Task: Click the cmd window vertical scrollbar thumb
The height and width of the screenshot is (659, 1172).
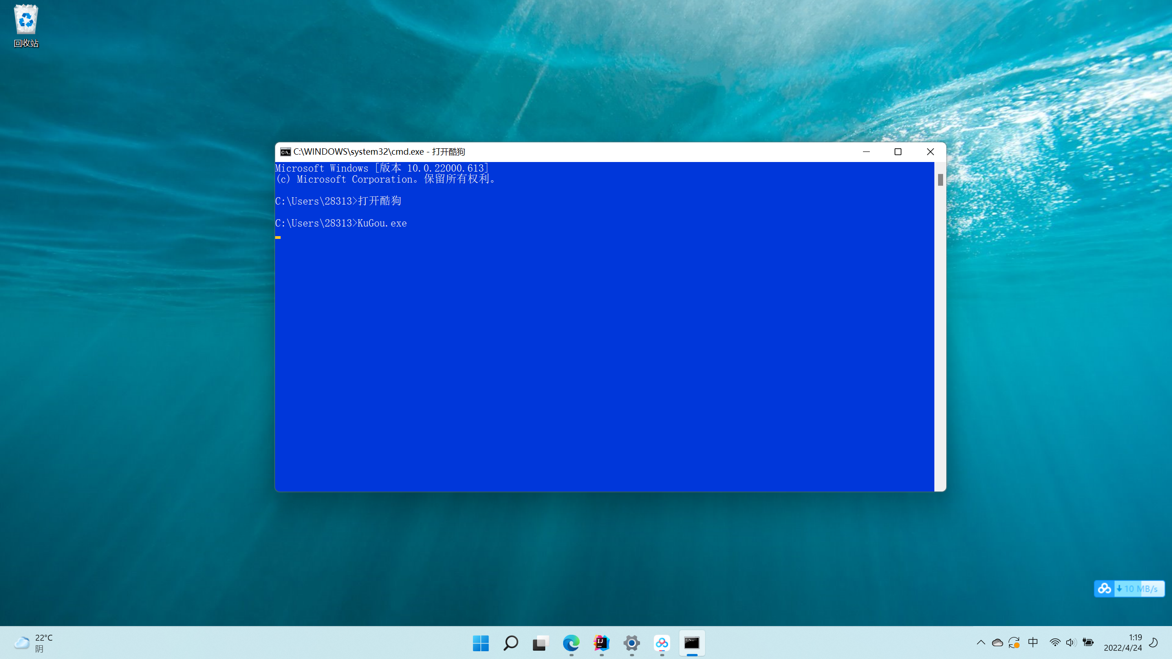Action: 940,180
